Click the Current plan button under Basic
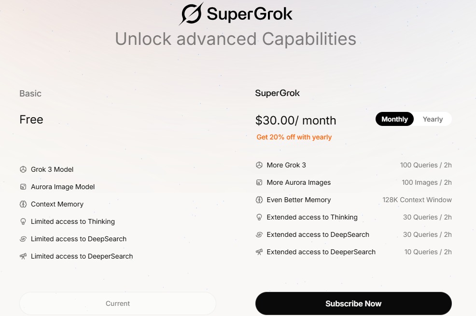 (117, 303)
